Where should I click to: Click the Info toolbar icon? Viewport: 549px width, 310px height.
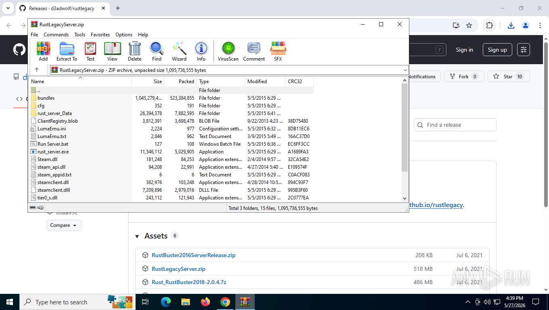pos(201,51)
